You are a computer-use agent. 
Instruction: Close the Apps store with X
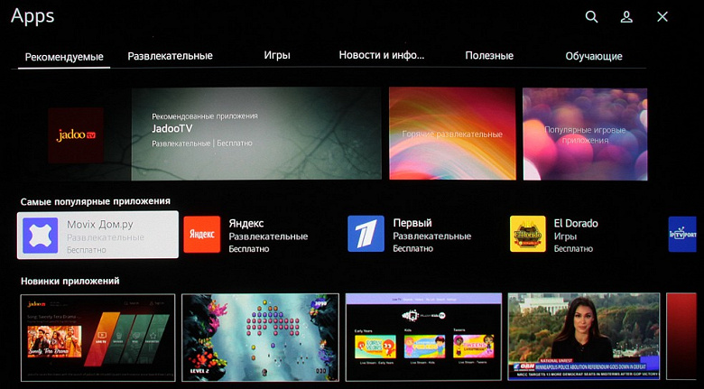662,17
